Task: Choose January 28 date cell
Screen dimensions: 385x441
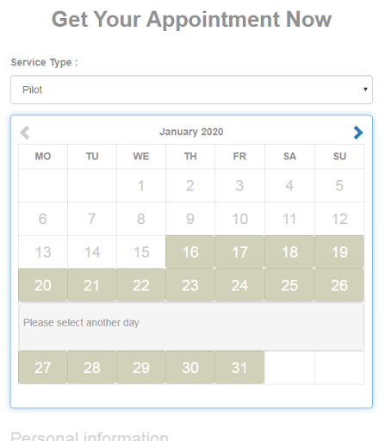Action: (92, 368)
